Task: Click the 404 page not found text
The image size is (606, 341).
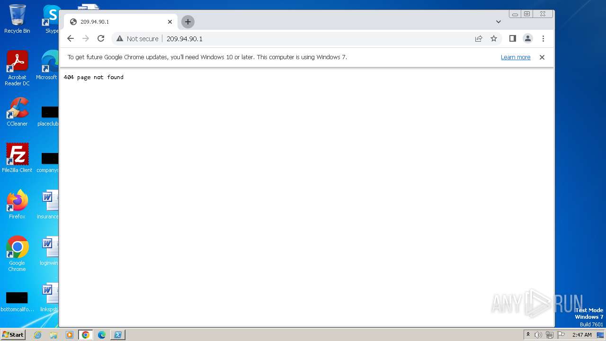Action: pyautogui.click(x=94, y=77)
